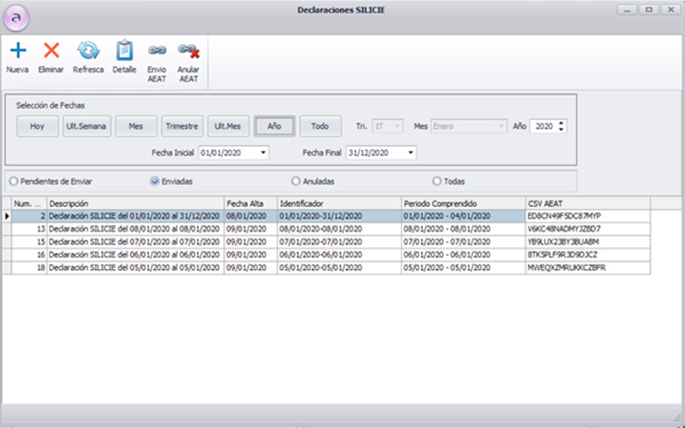Click the Nueva plus icon

(x=18, y=50)
